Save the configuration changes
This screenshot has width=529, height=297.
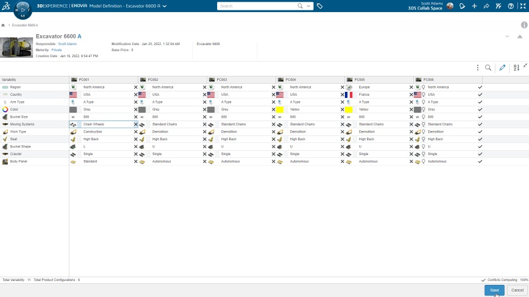494,290
